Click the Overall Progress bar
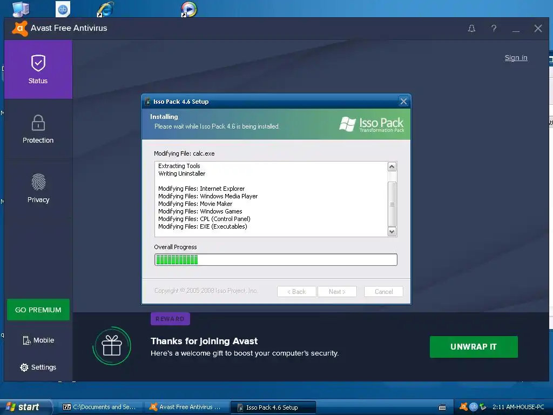 (x=276, y=260)
